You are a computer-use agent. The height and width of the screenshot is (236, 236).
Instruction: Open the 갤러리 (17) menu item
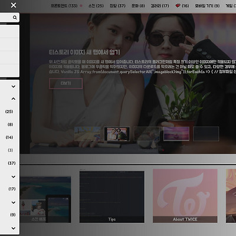(x=160, y=6)
